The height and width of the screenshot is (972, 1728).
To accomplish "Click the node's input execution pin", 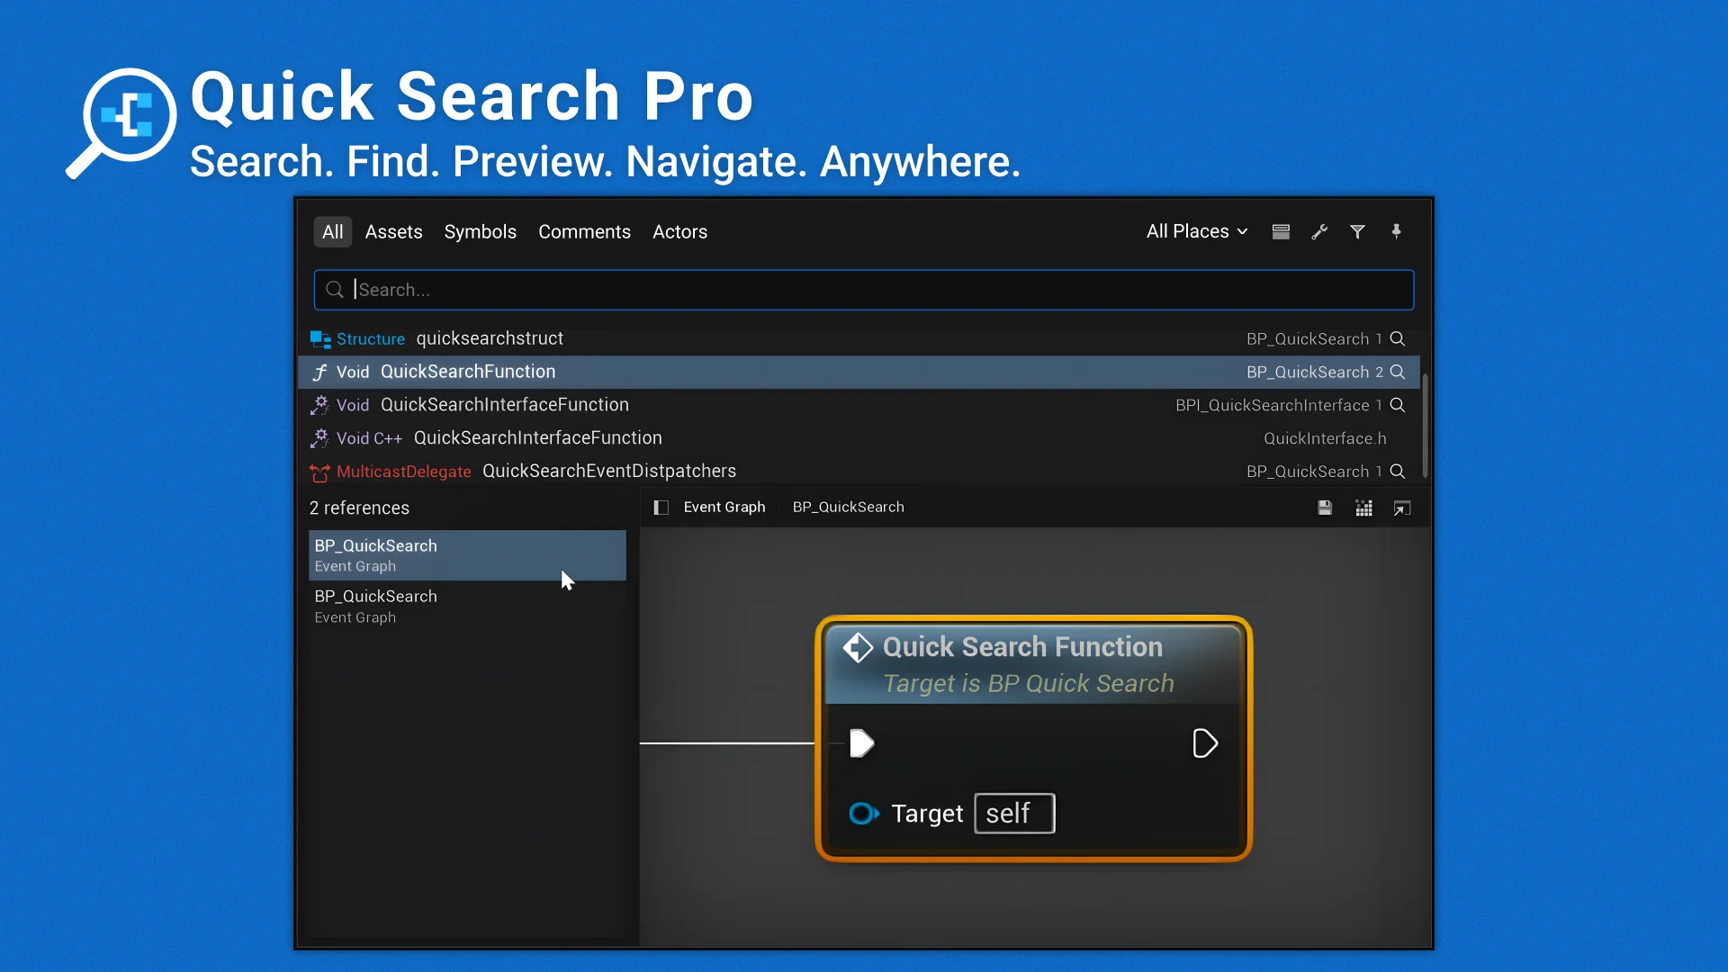I will 861,743.
